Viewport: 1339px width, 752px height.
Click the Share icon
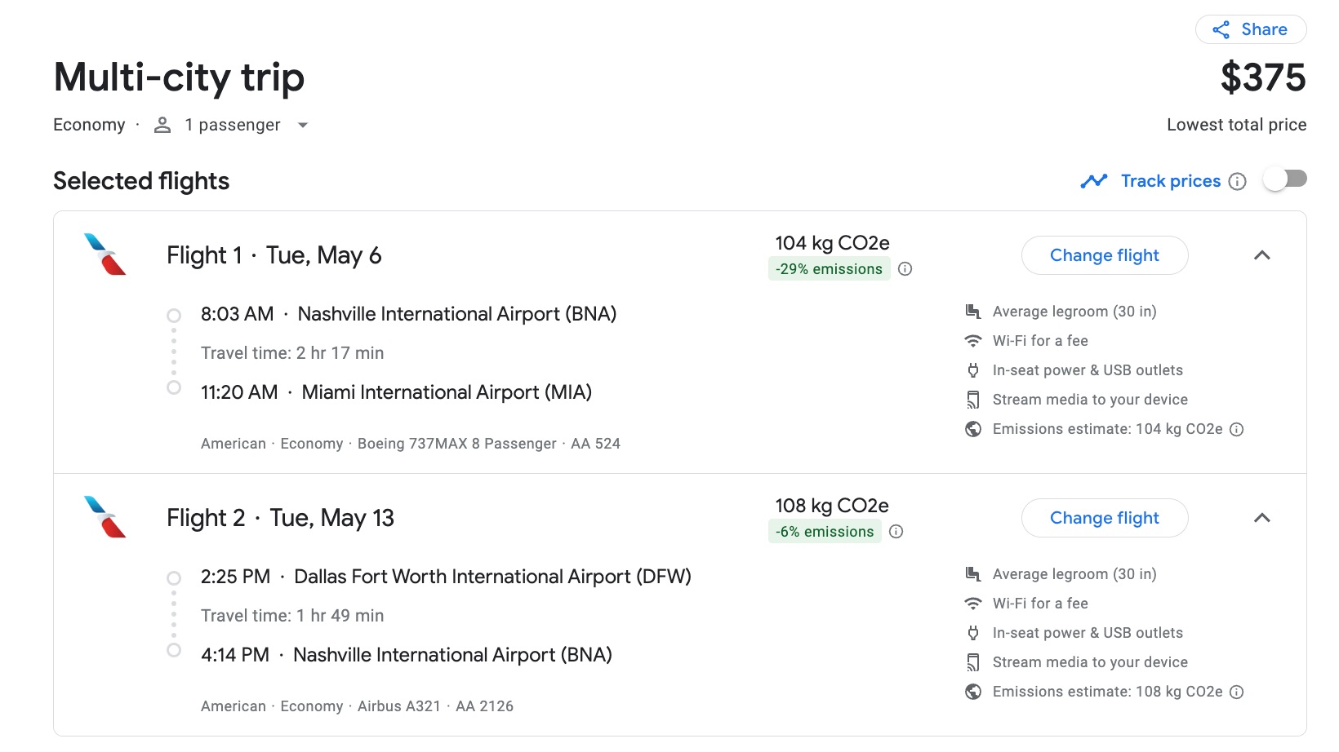pos(1221,29)
